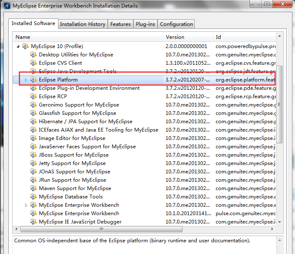Click the Eclipse Plug-in Development Environment icon

pos(33,88)
